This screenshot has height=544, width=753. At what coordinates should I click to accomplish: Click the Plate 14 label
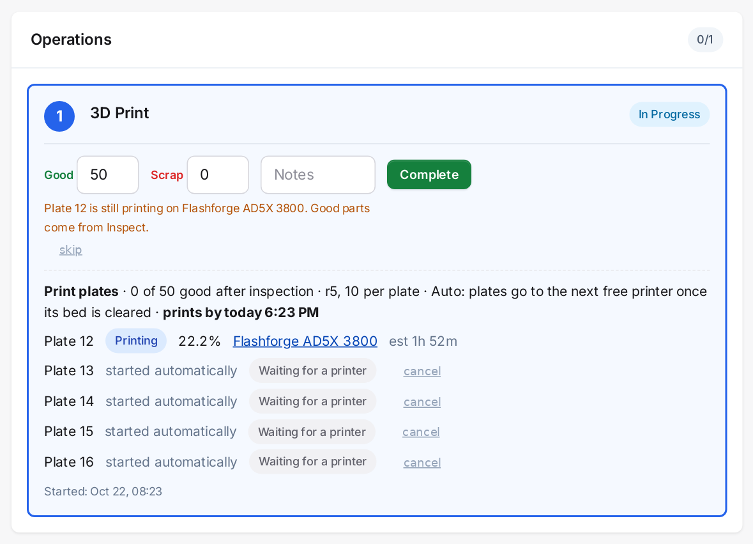point(69,401)
